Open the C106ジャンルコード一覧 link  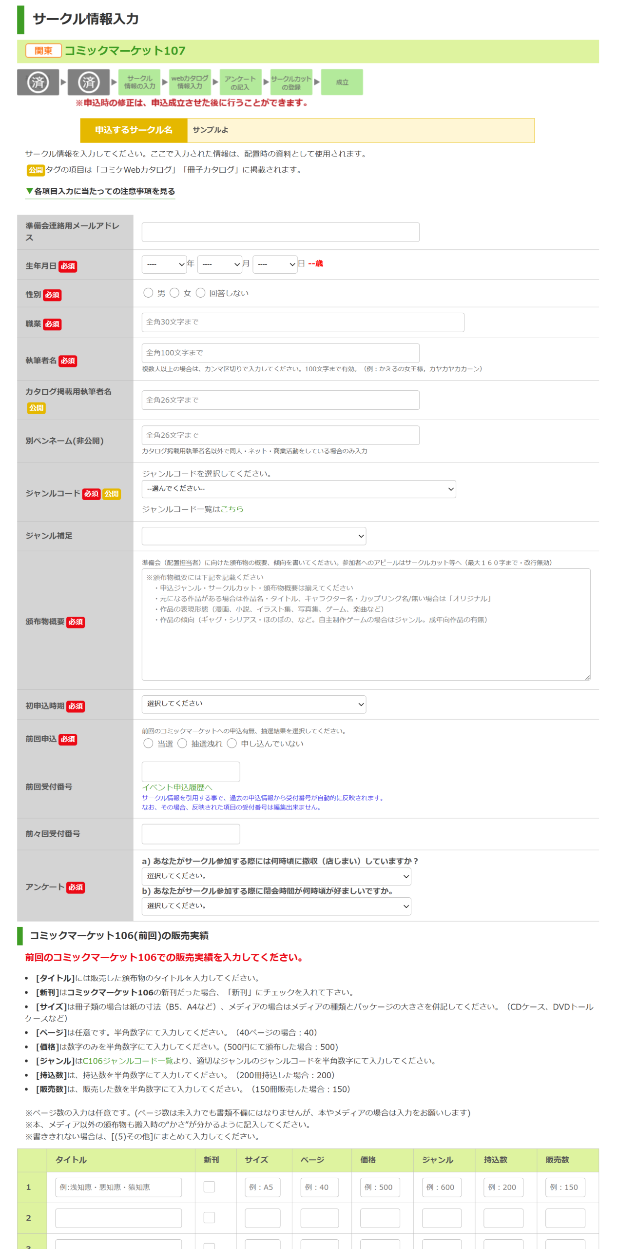(x=128, y=1061)
